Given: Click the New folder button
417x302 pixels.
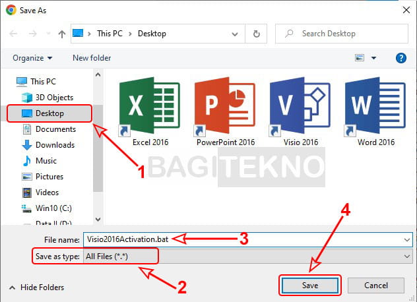Looking at the screenshot, I should (x=92, y=58).
